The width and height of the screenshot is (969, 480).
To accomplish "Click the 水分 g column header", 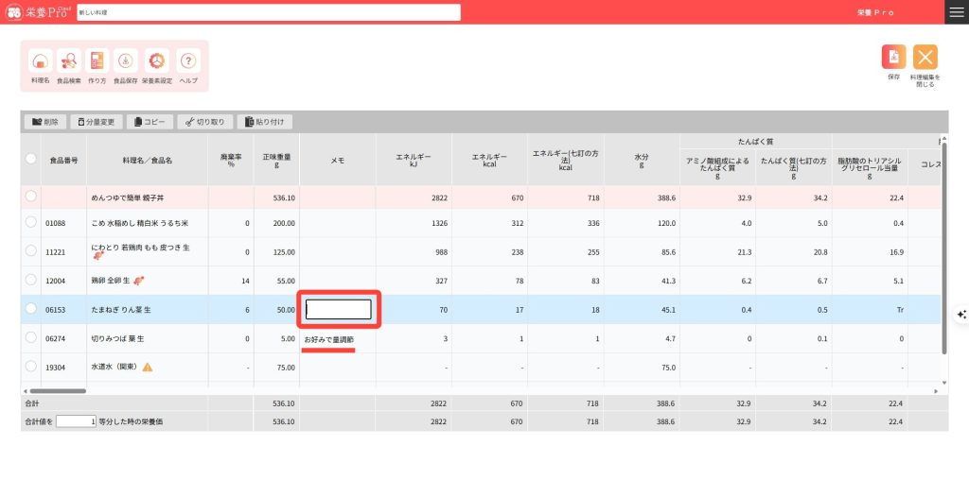I will [642, 160].
